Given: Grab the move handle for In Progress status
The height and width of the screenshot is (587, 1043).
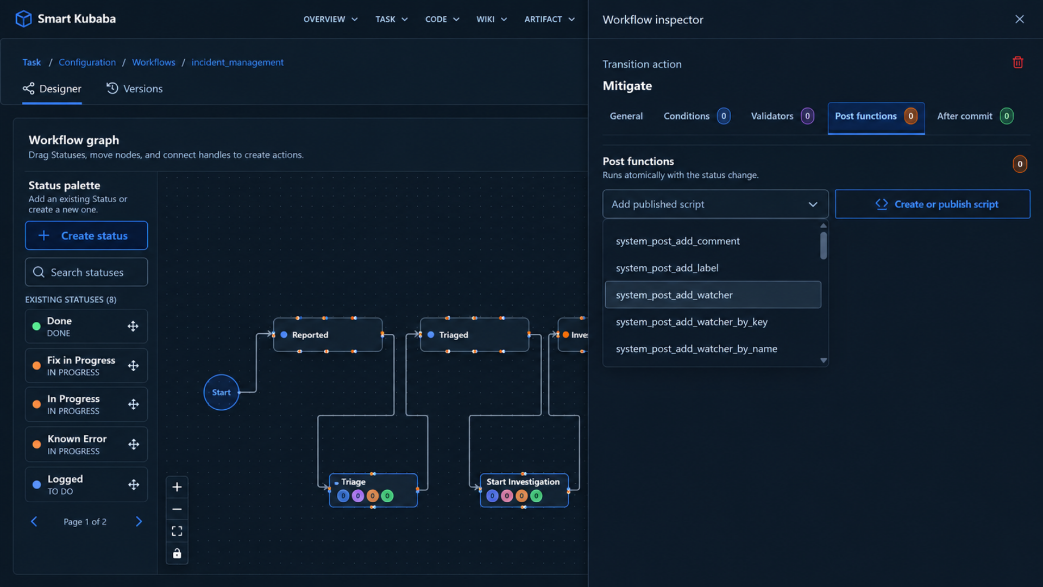Looking at the screenshot, I should pos(133,404).
